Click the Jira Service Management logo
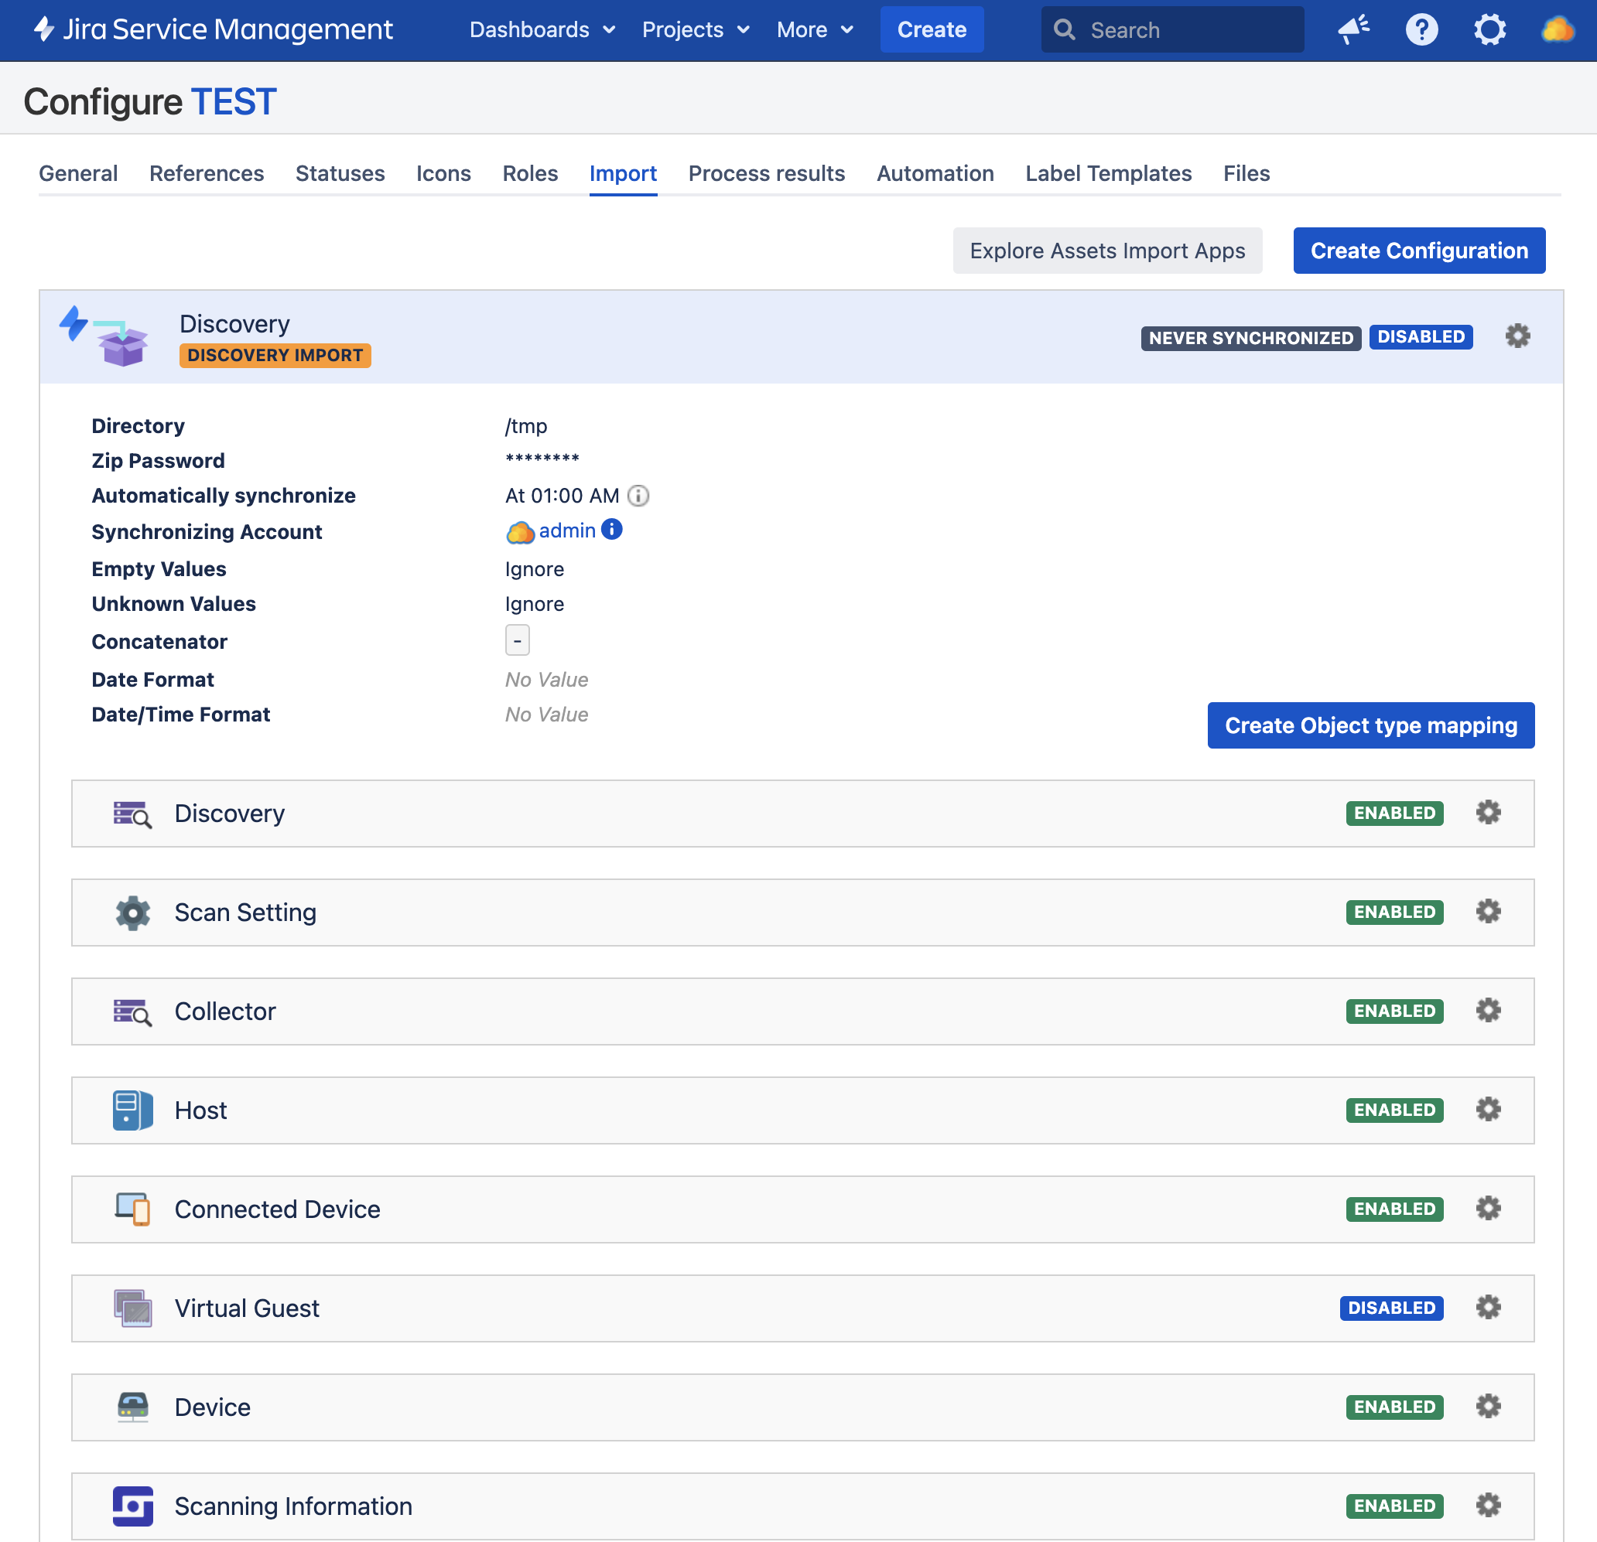 click(x=214, y=30)
